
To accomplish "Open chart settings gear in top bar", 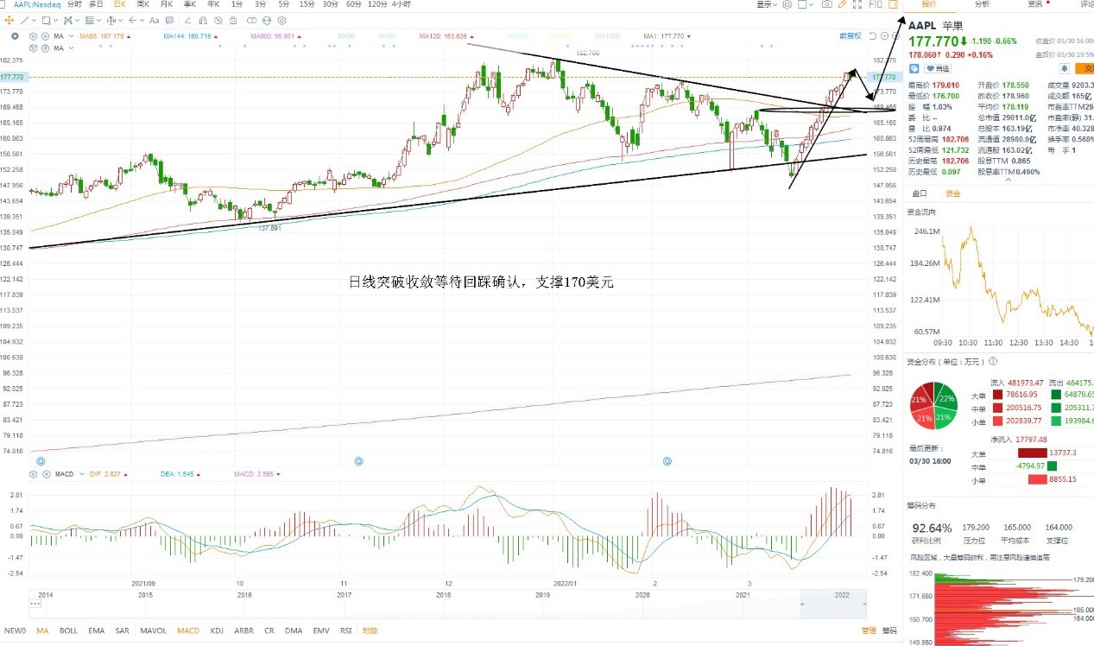I will coord(787,4).
